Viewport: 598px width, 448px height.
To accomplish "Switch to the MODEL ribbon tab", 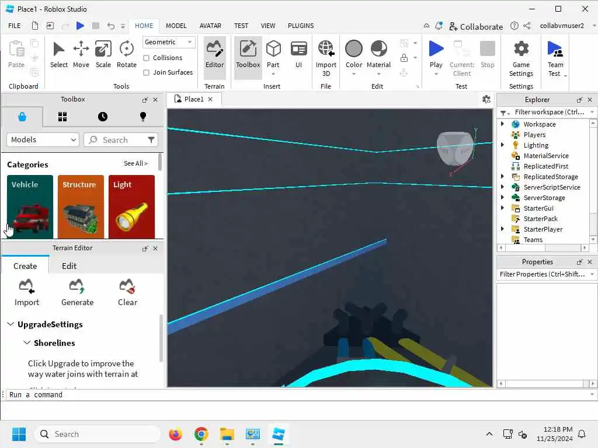I will (176, 26).
